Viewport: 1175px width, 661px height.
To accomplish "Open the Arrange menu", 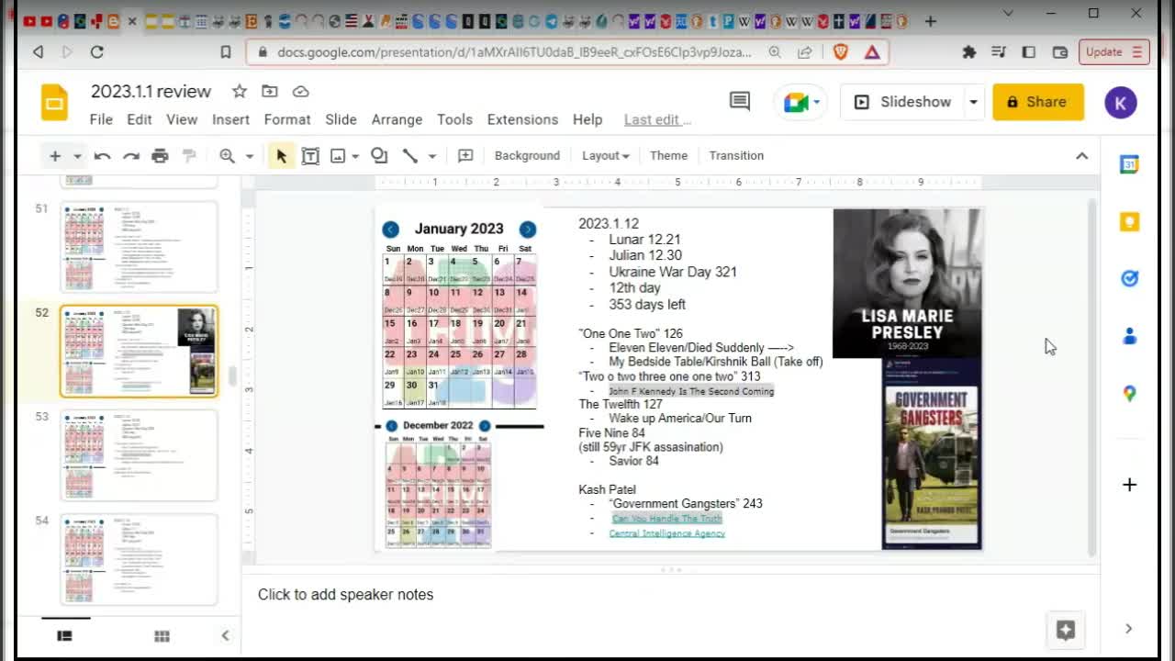I will pos(397,119).
